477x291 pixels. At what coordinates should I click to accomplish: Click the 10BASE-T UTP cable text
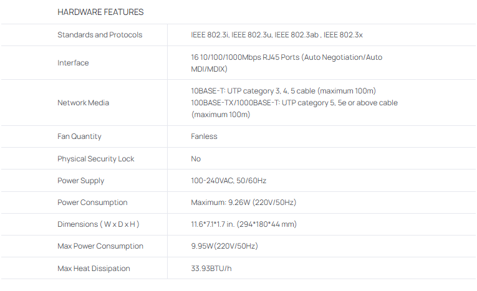[283, 91]
